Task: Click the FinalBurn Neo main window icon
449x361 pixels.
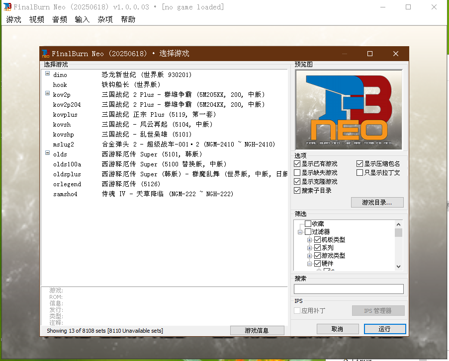Action: (x=7, y=7)
